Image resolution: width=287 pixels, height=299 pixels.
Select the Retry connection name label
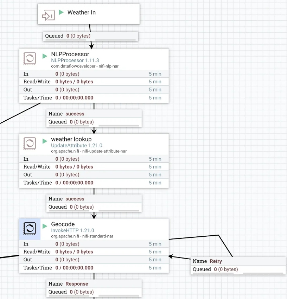click(x=216, y=261)
